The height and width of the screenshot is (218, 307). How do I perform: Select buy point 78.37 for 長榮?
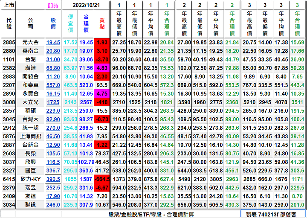click(102, 154)
